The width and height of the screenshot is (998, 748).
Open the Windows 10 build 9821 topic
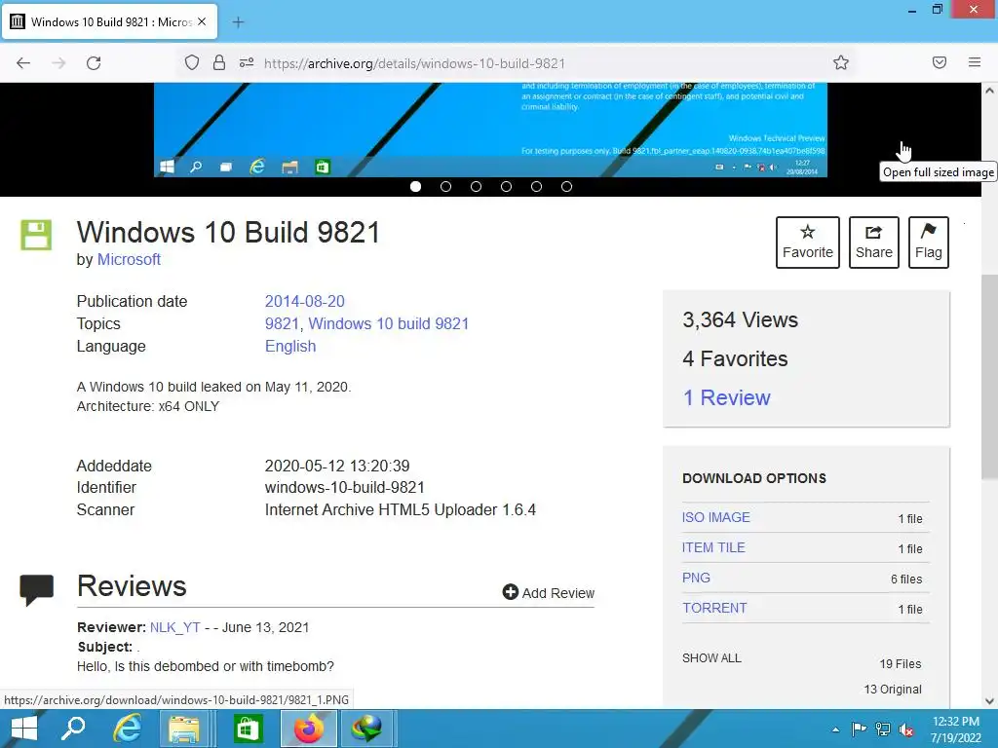click(x=388, y=323)
